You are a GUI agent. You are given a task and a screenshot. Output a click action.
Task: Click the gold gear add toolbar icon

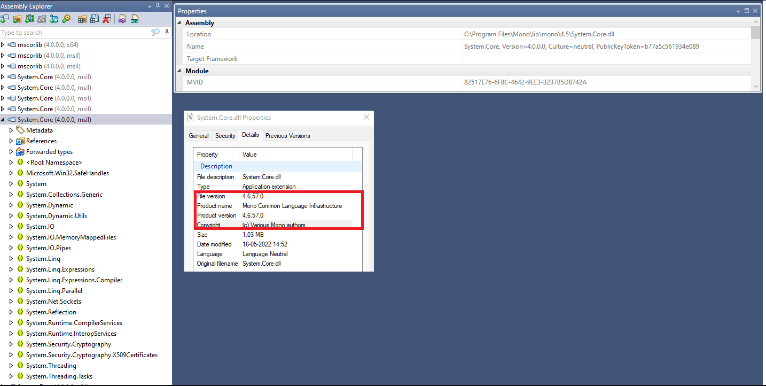coord(66,19)
